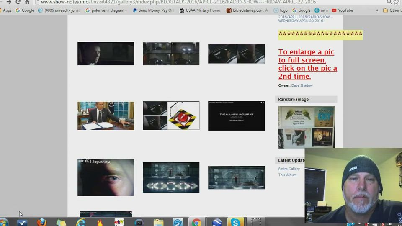Switch to Skype in the taskbar
The image size is (402, 226).
point(235,222)
